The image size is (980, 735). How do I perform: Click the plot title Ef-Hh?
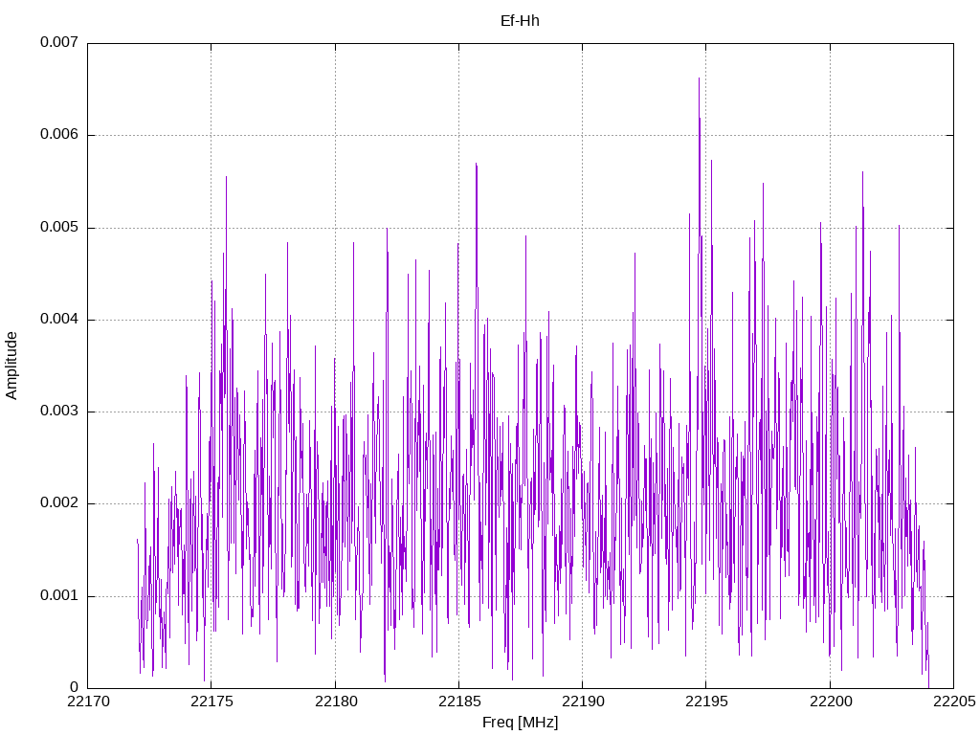(520, 21)
